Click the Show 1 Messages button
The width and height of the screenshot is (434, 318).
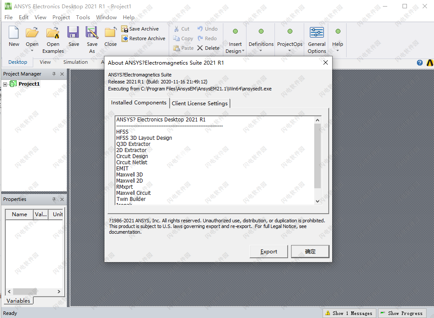(x=349, y=313)
